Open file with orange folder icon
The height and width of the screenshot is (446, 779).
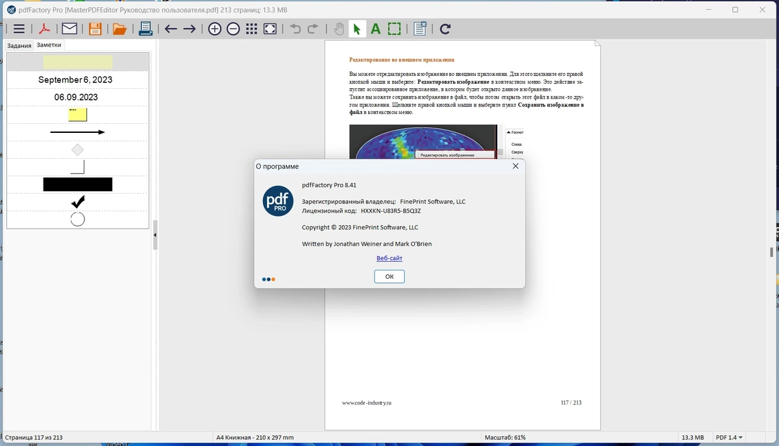click(x=119, y=29)
